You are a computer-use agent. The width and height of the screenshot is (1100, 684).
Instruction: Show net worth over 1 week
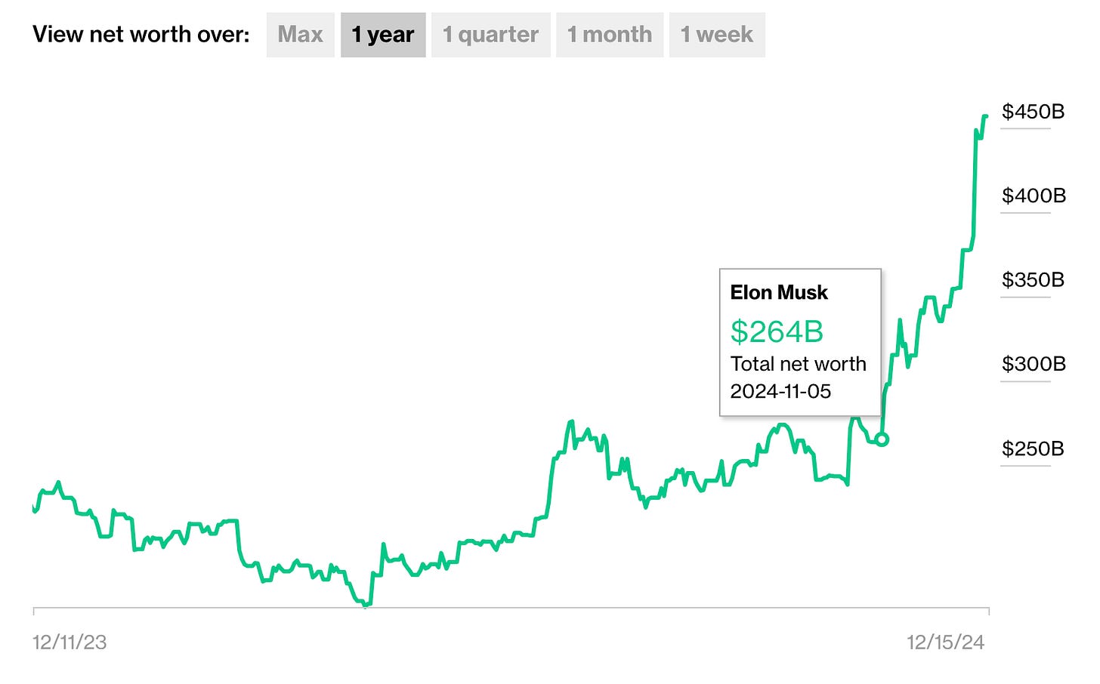[x=716, y=35]
